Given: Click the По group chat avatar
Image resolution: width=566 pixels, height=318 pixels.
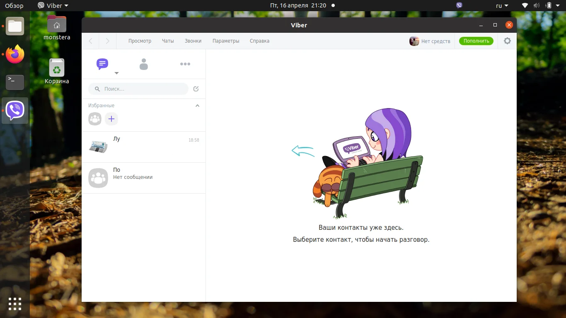Looking at the screenshot, I should pos(98,178).
